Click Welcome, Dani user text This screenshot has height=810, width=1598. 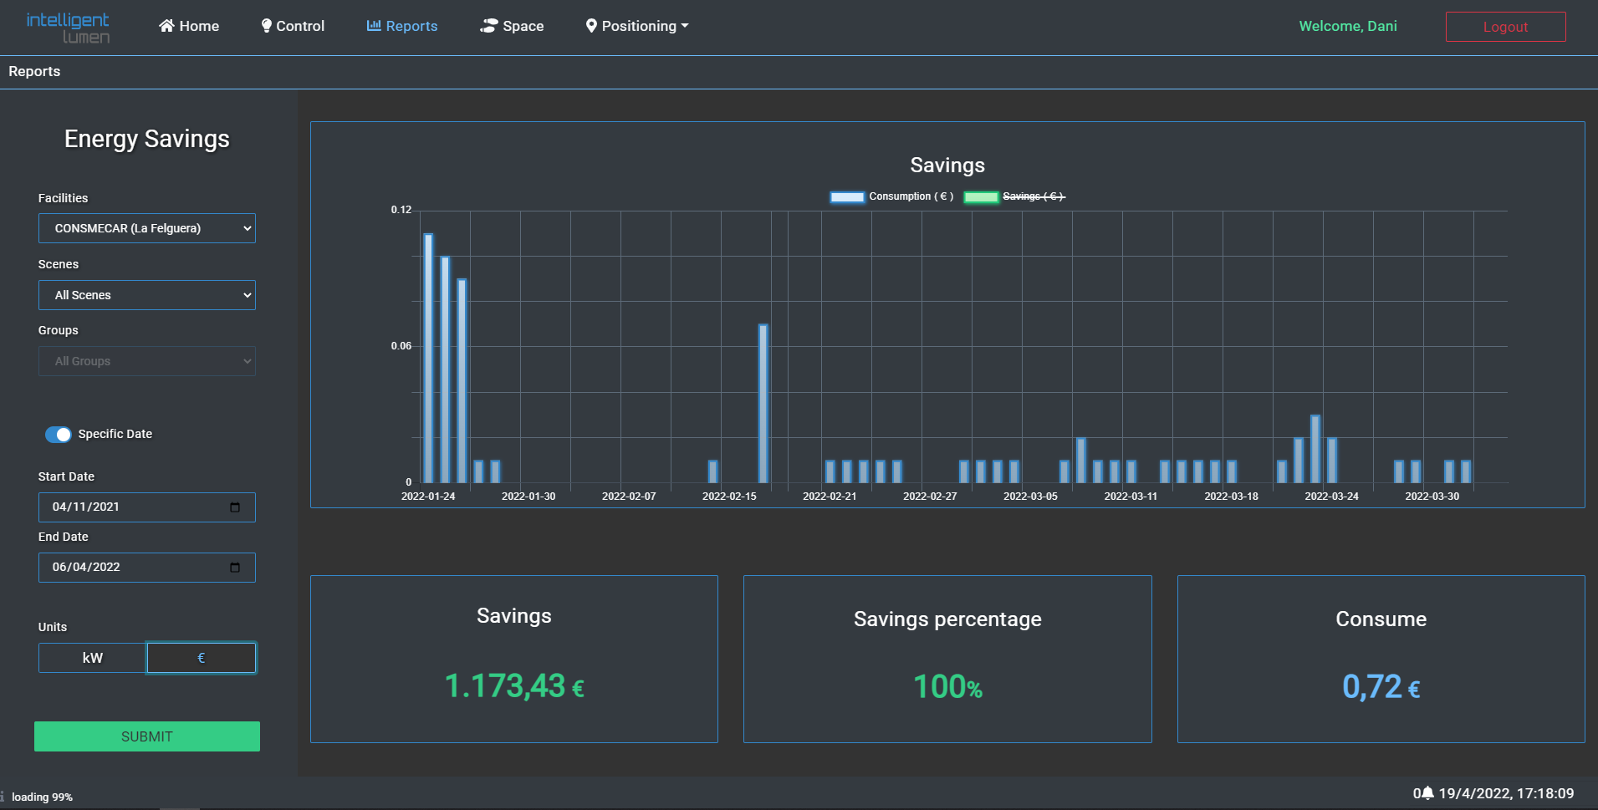(1348, 26)
